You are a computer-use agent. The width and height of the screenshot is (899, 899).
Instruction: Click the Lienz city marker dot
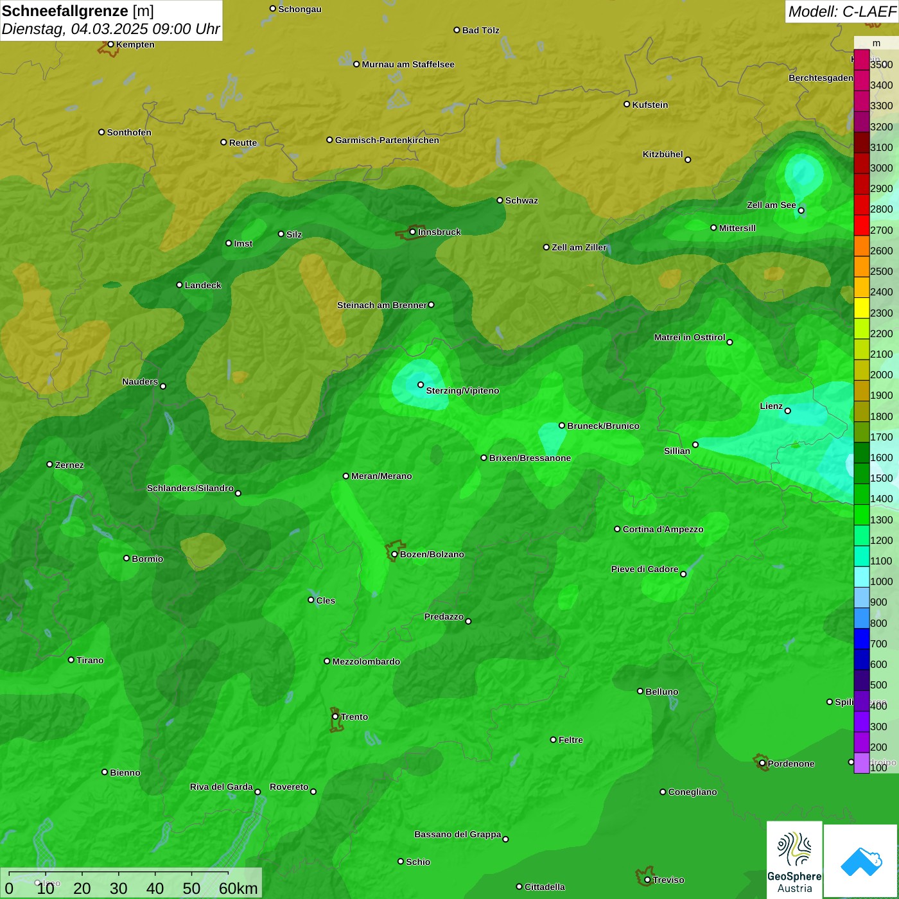click(x=788, y=411)
